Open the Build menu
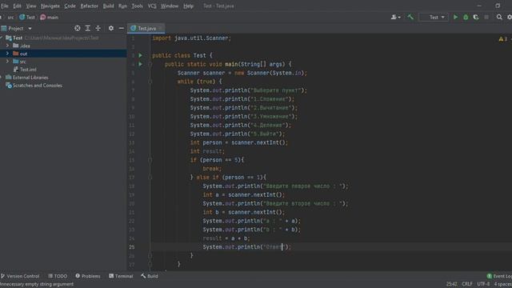Image resolution: width=512 pixels, height=288 pixels. (x=109, y=6)
